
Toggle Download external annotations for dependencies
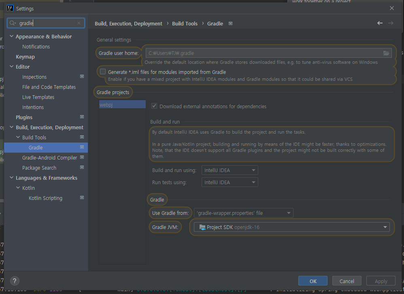[154, 106]
